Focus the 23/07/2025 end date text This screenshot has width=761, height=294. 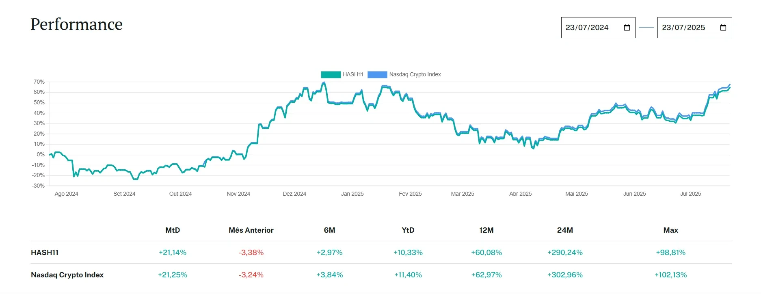coord(683,28)
